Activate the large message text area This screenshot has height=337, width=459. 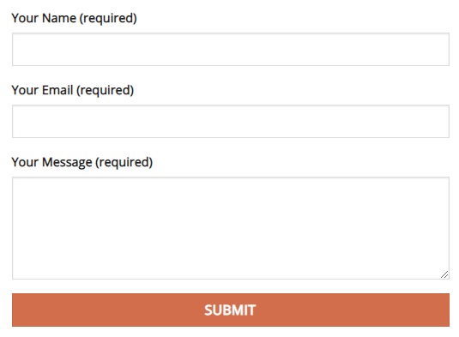pyautogui.click(x=231, y=228)
